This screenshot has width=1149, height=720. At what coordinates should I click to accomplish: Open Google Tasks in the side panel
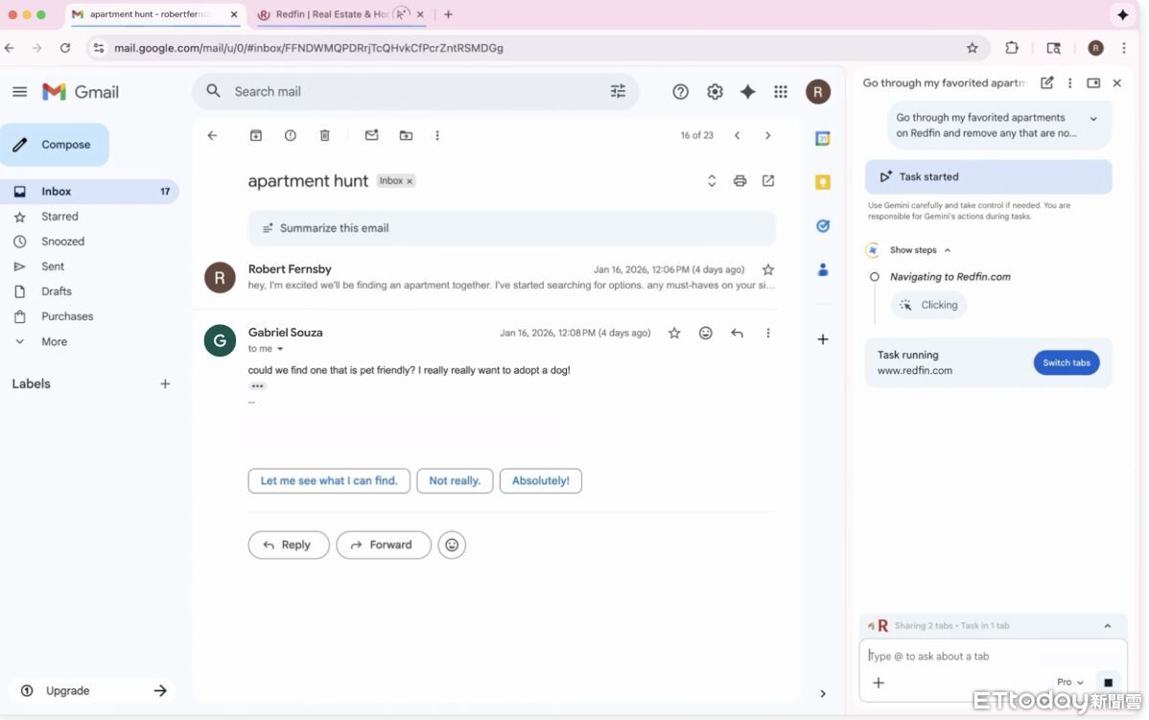(822, 225)
